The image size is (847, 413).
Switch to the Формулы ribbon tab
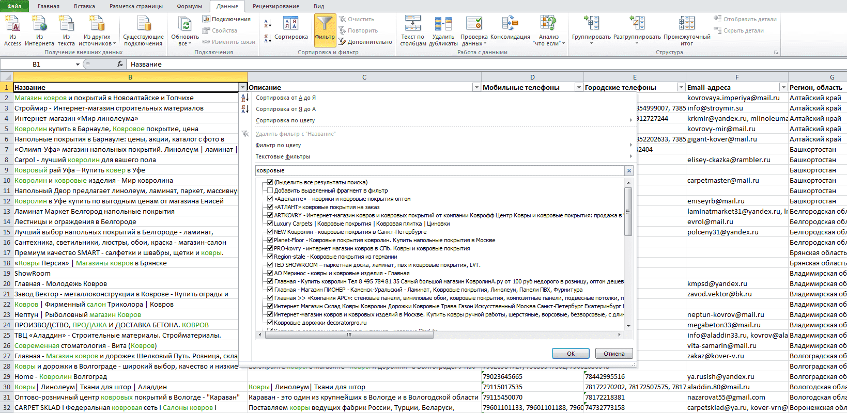(x=190, y=6)
